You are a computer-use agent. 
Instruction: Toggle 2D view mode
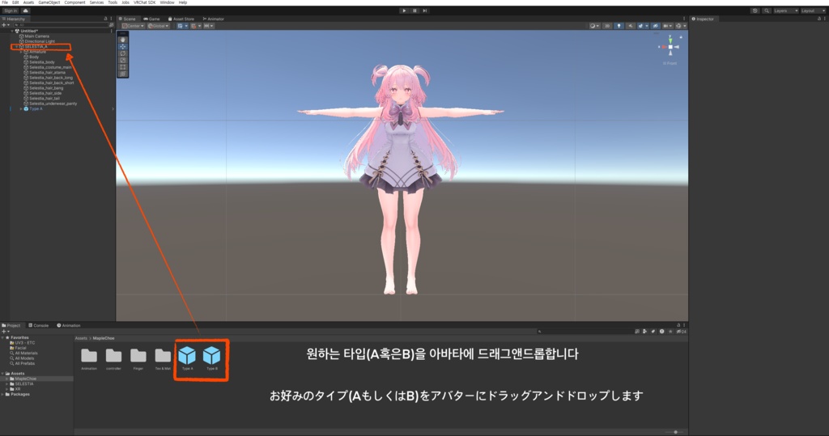(607, 25)
